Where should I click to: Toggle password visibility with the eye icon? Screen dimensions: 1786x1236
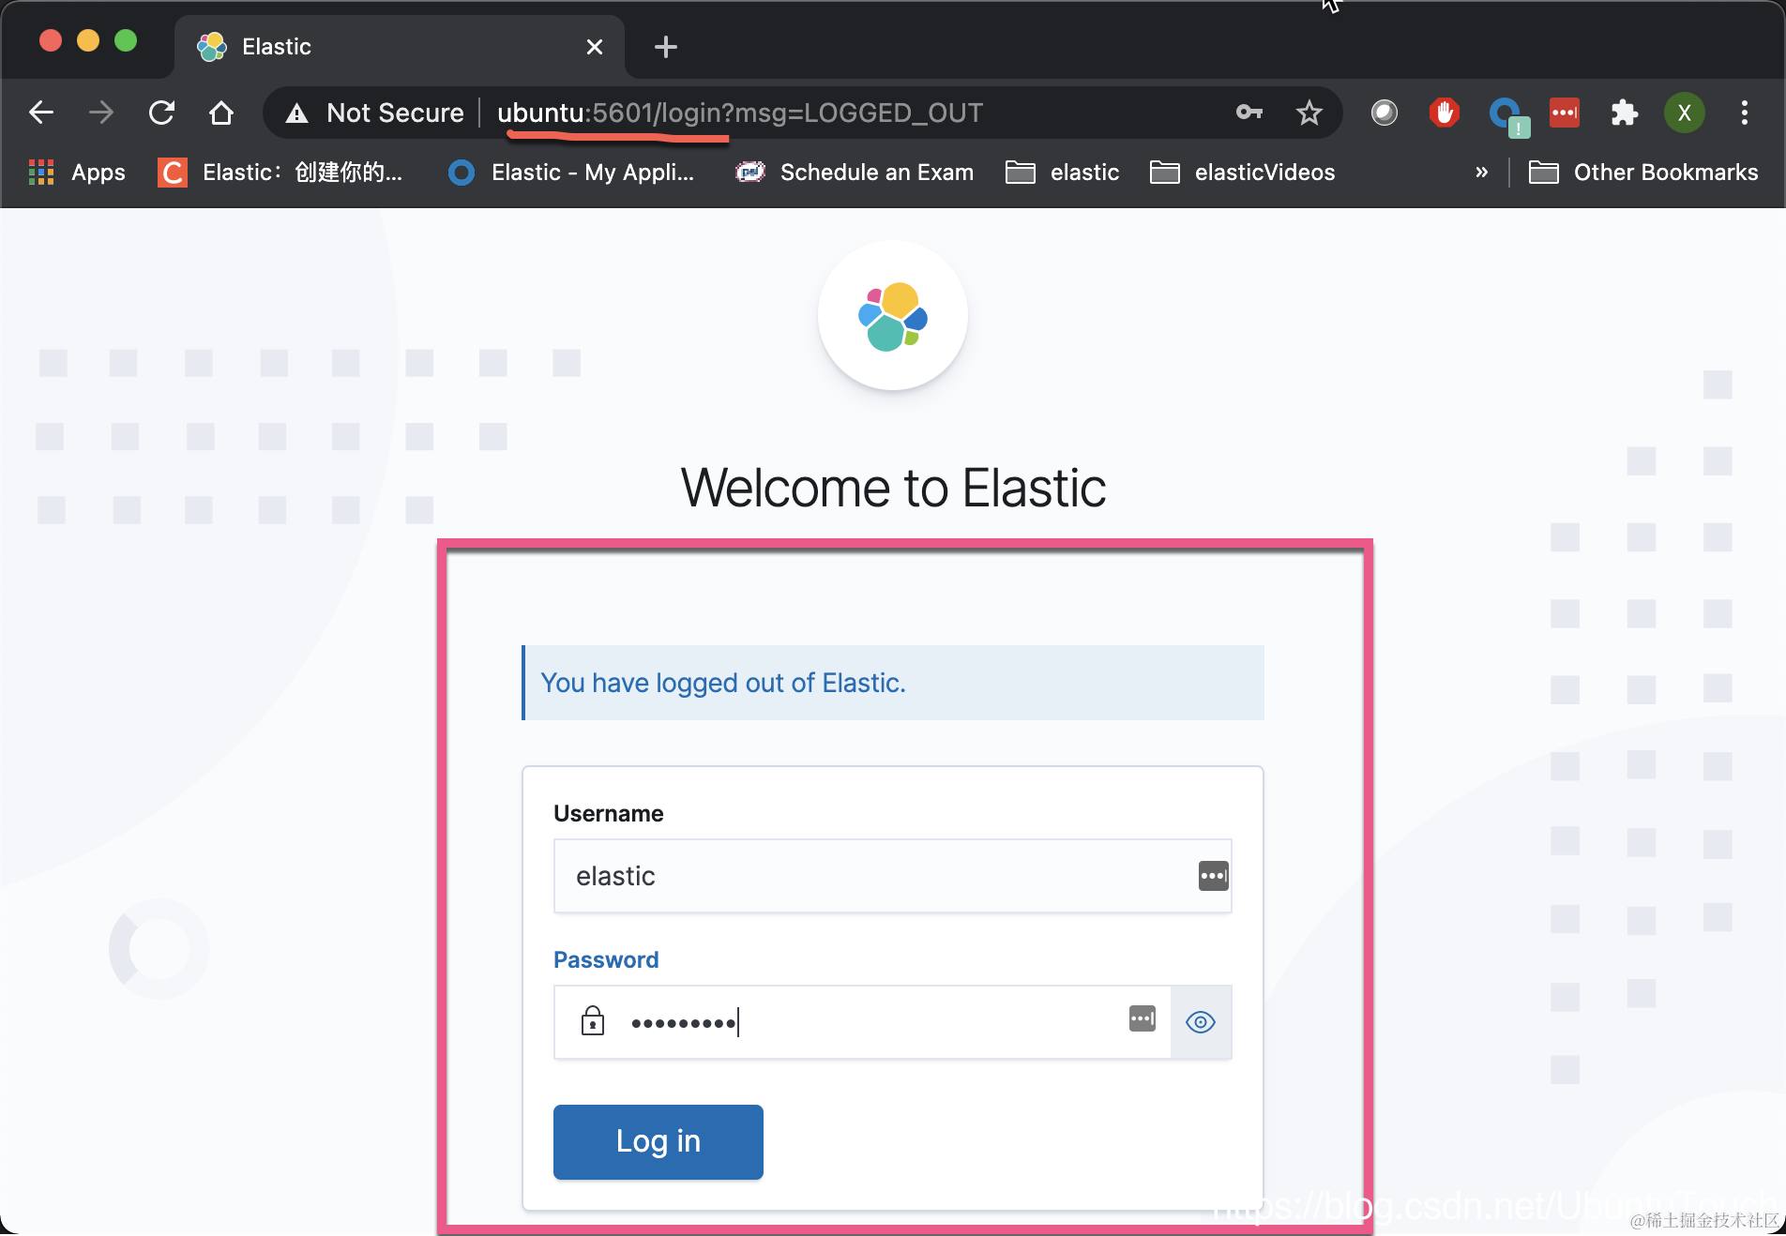pos(1201,1022)
